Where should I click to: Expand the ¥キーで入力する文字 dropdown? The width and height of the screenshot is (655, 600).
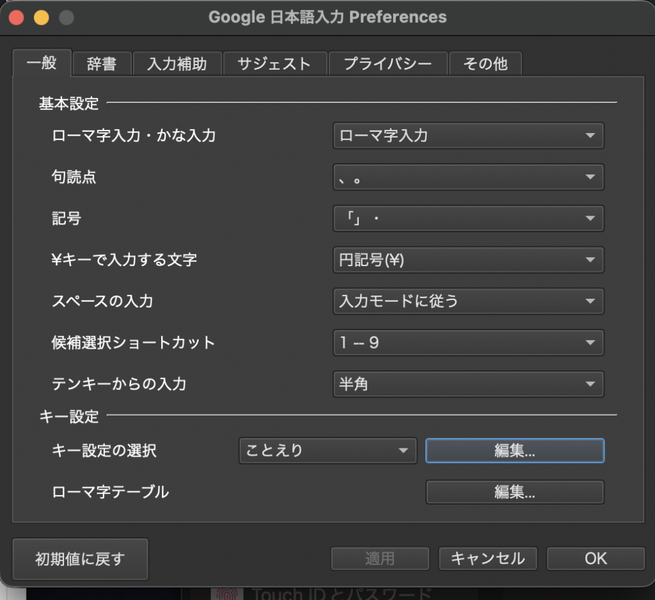(468, 260)
